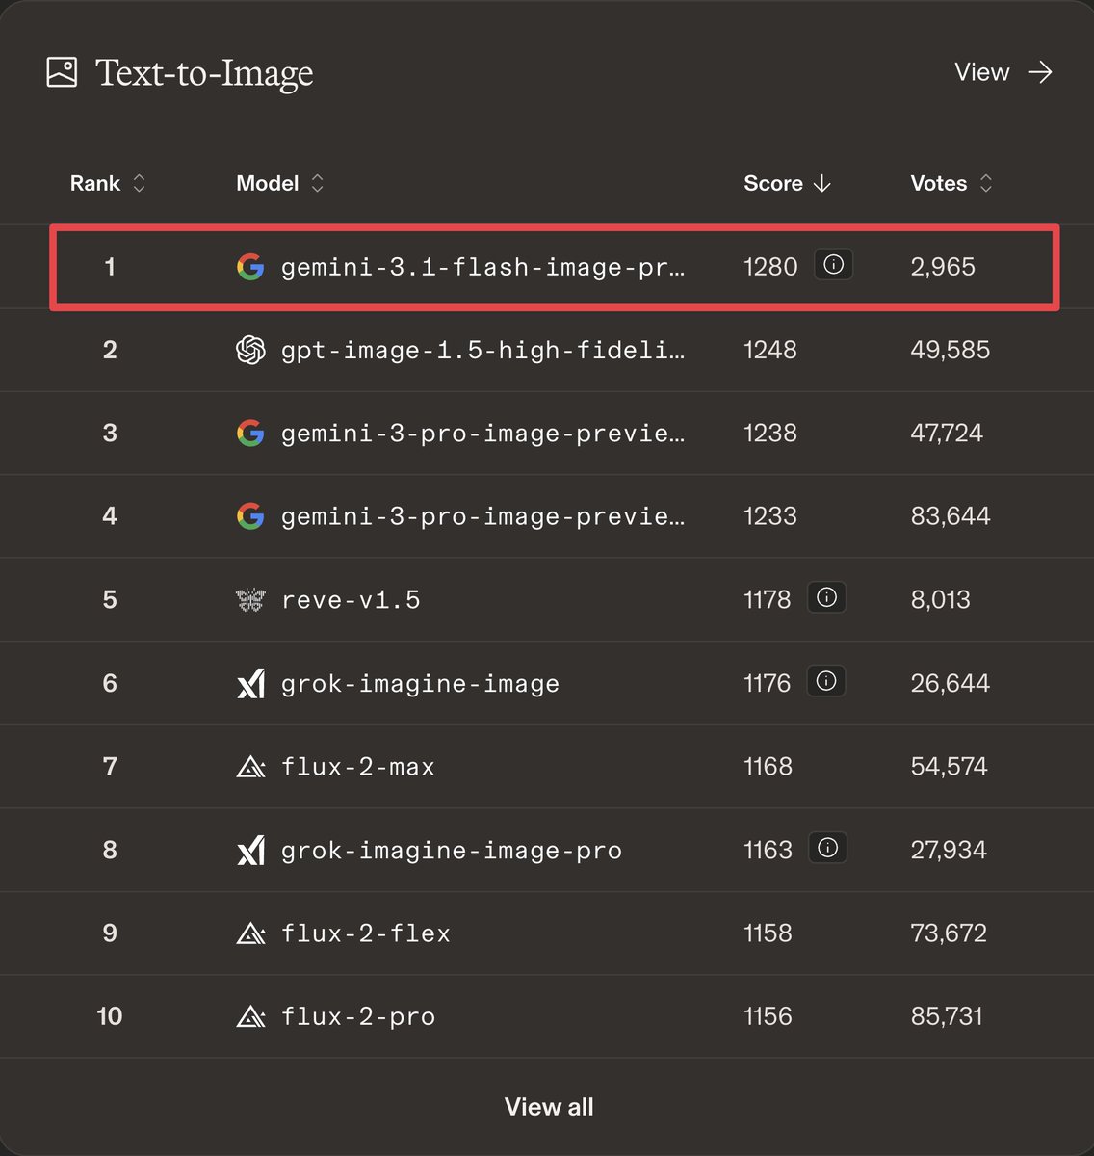The width and height of the screenshot is (1094, 1156).
Task: Sort table by the Rank column header
Action: 107,183
